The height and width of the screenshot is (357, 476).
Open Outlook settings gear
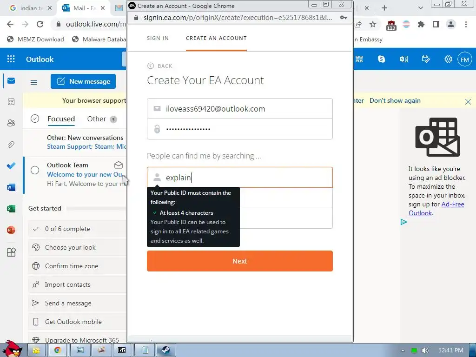(448, 59)
